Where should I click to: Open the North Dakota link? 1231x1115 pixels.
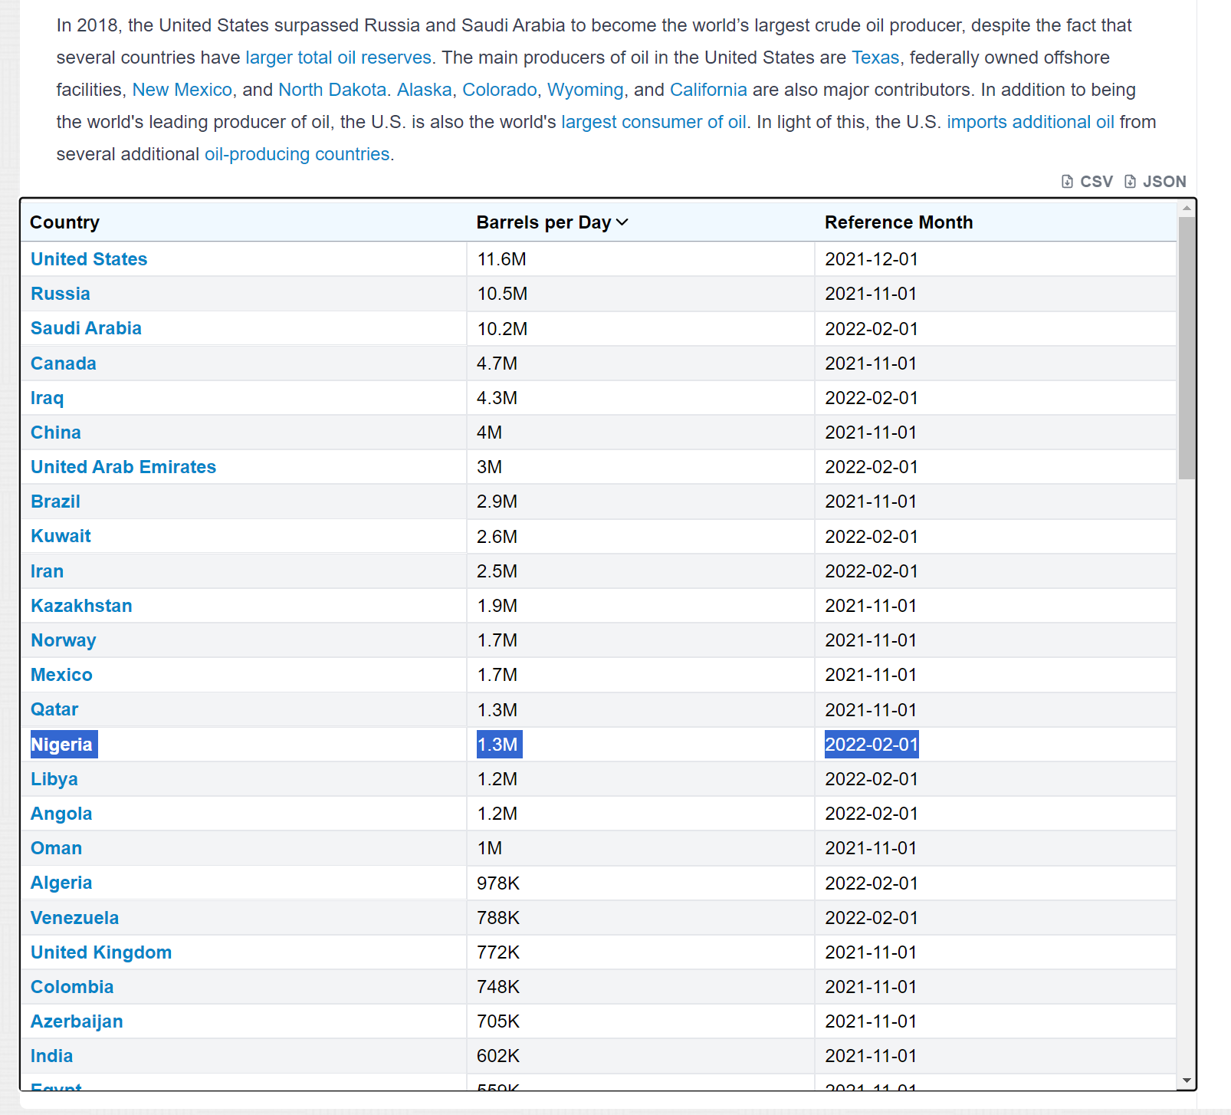[x=332, y=90]
